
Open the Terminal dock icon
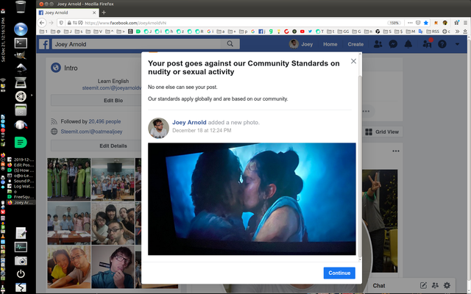pyautogui.click(x=21, y=43)
